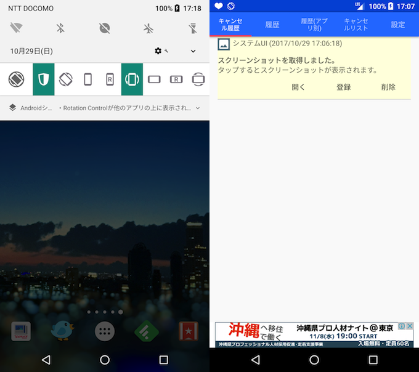Screen dimensions: 419x372
Task: Open the キャンセルリスト tab
Action: point(356,25)
